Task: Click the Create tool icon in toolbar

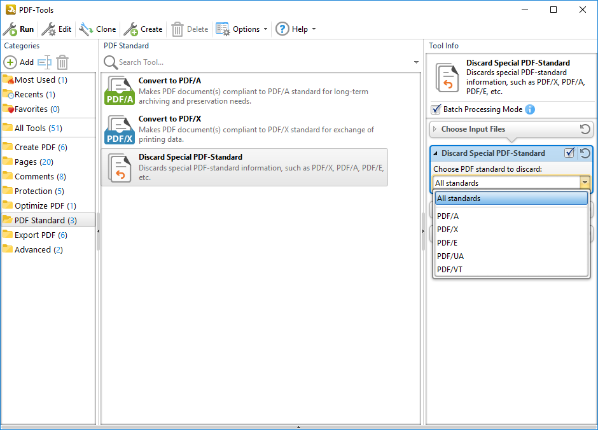Action: (130, 29)
